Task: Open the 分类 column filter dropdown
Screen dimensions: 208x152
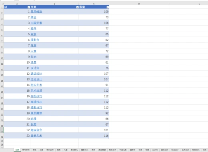Action: [x=77, y=7]
